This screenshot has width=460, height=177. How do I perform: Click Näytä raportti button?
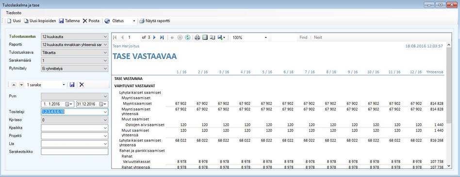point(155,21)
